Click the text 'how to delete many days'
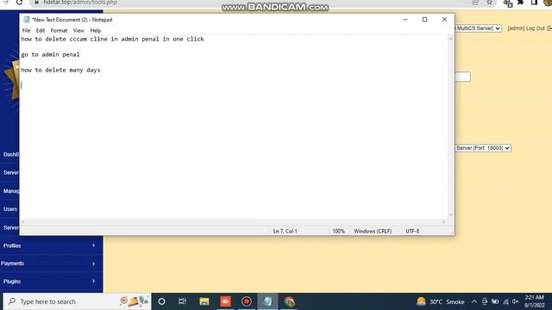552x310 pixels. point(60,70)
